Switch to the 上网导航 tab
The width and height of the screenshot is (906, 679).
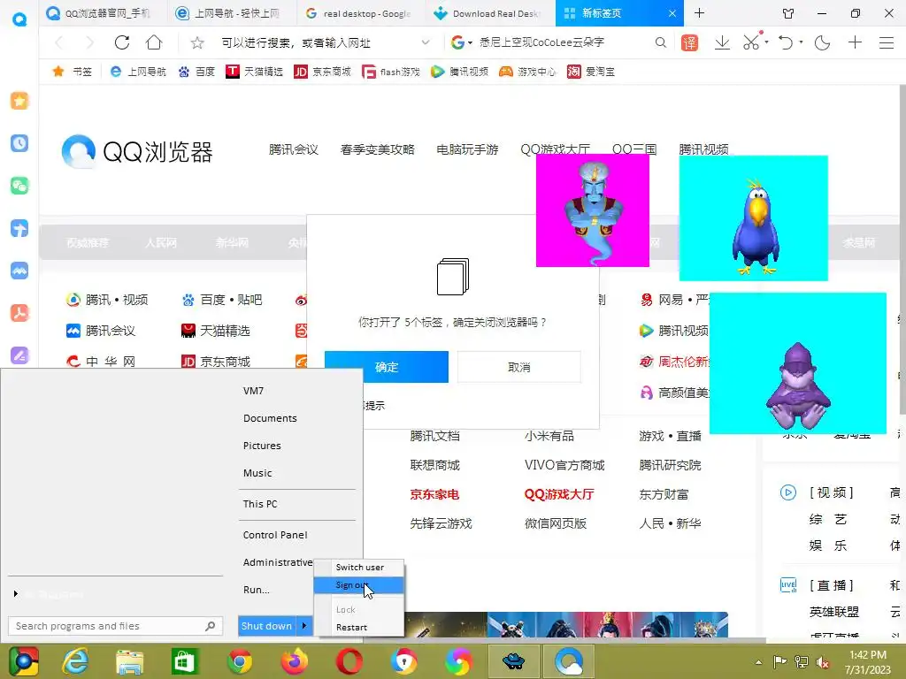[x=231, y=13]
